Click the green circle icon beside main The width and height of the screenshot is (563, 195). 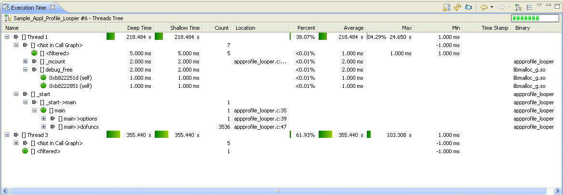click(43, 110)
